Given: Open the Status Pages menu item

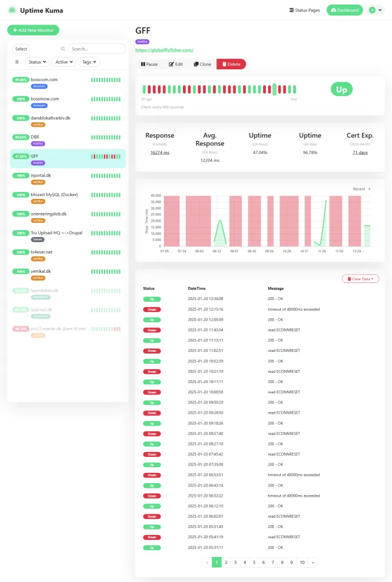Looking at the screenshot, I should (305, 10).
